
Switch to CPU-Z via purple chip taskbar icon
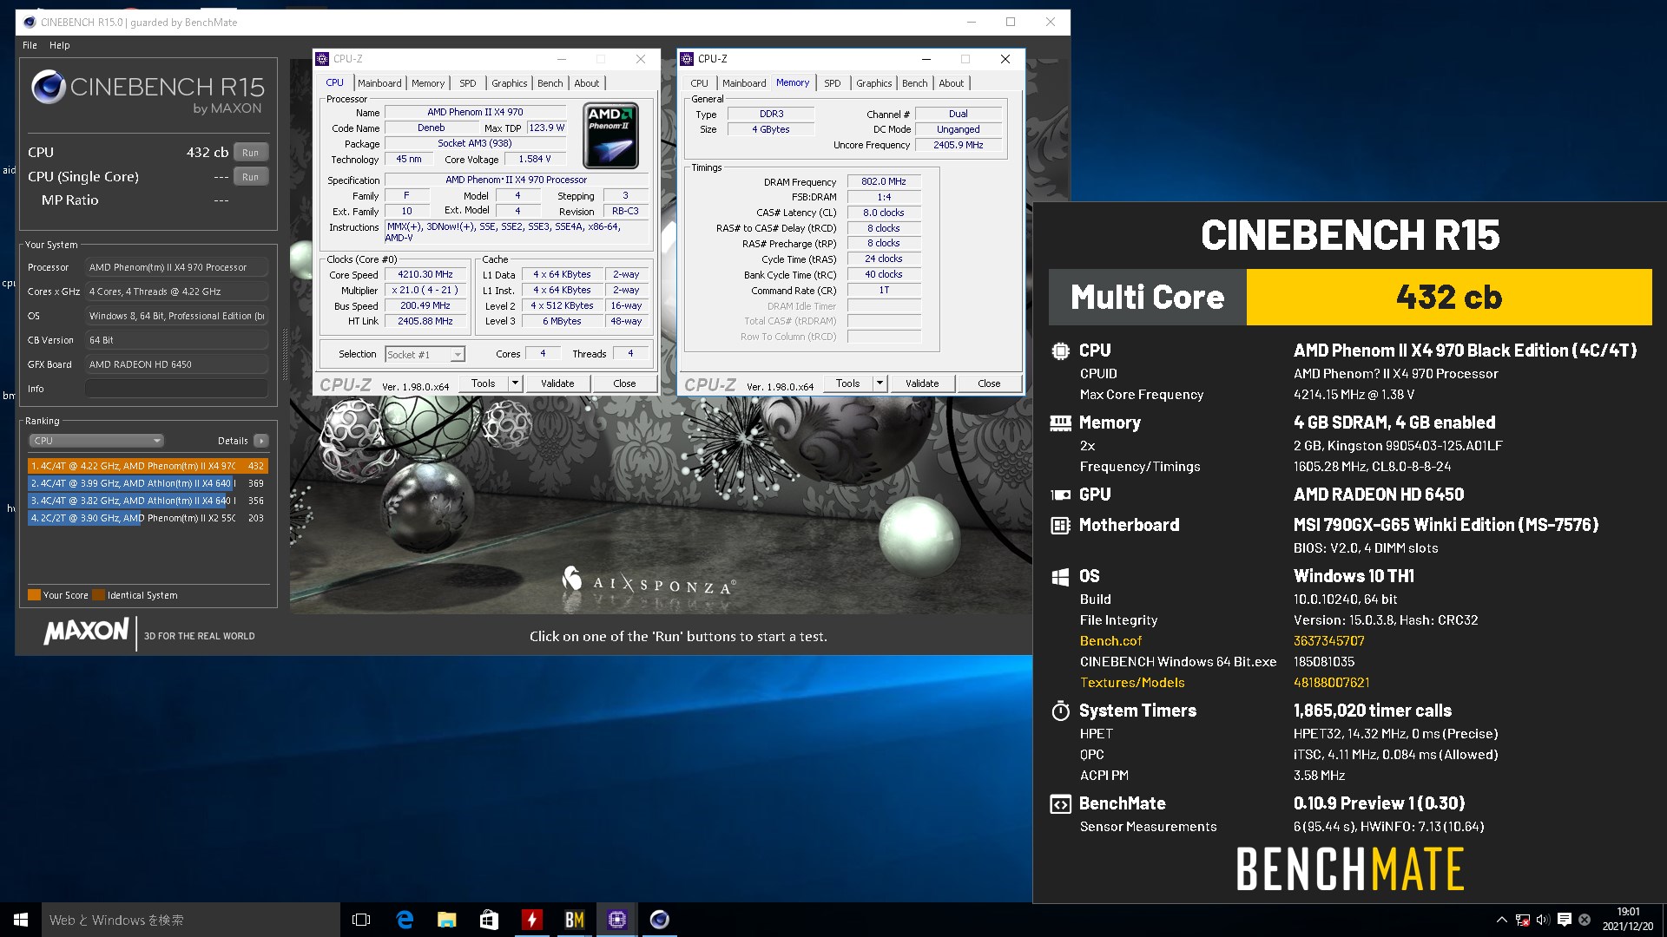click(616, 920)
